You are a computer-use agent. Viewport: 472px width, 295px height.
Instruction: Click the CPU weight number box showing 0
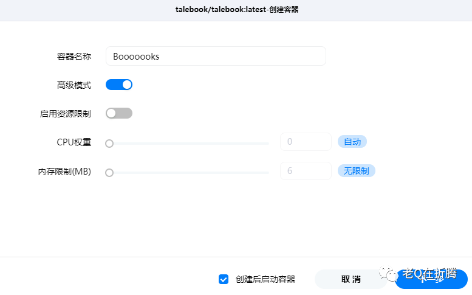[x=306, y=142]
